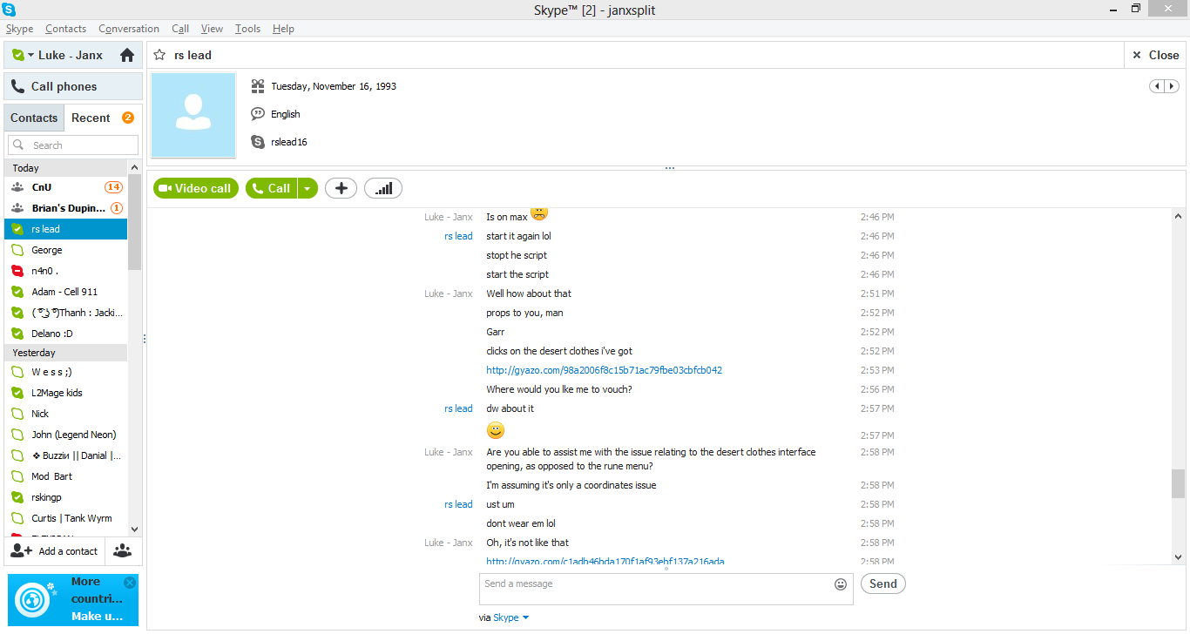Go to Skype Home icon
Screen dimensions: 1190x634
tap(127, 55)
